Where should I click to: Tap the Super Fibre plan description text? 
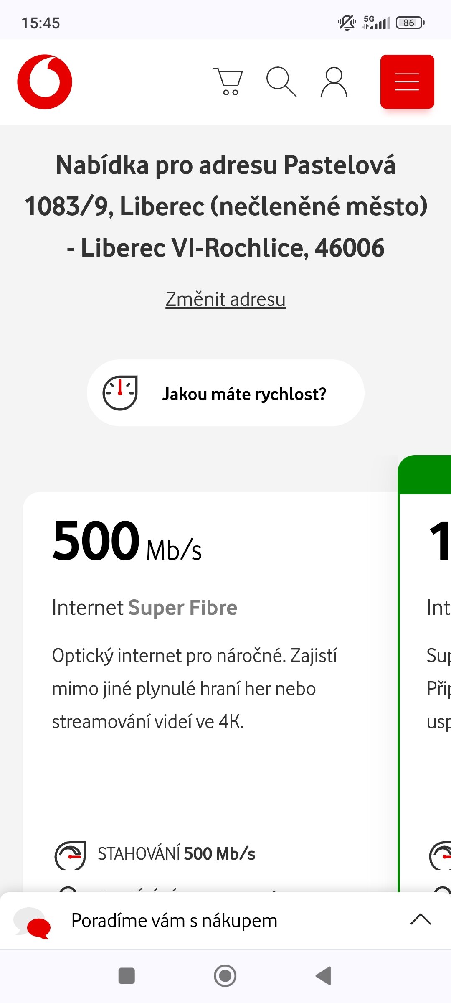coord(194,688)
